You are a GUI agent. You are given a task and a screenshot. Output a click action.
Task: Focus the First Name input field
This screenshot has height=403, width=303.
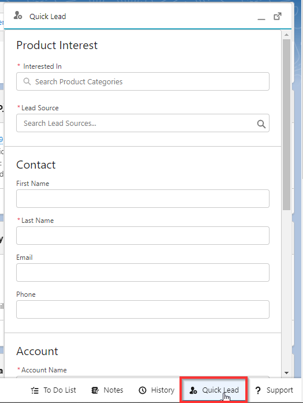(143, 199)
